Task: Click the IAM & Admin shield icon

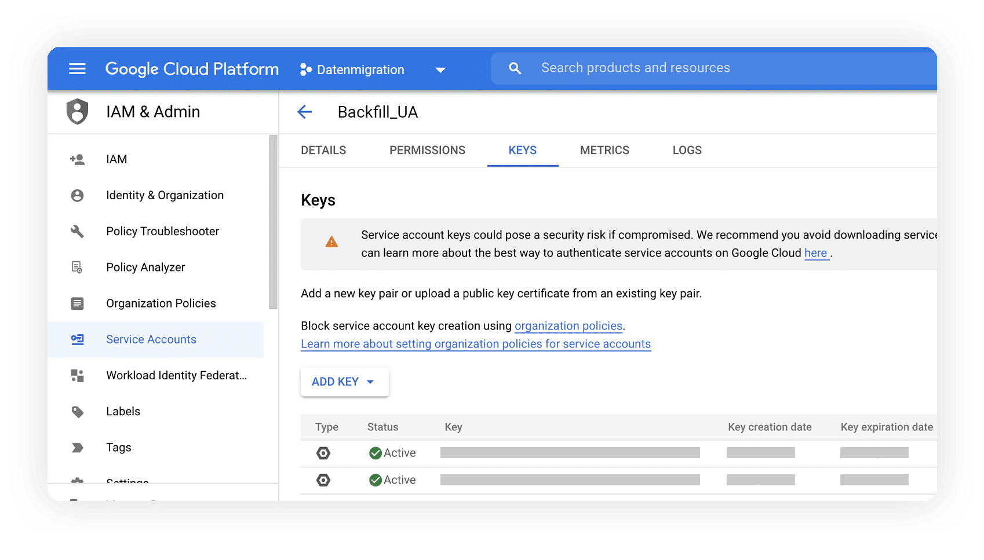Action: click(x=77, y=112)
